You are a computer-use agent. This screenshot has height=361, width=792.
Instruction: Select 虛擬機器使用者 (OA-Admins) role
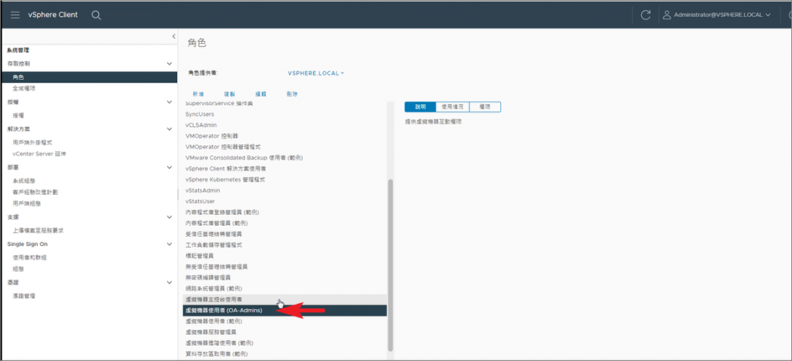pyautogui.click(x=285, y=311)
